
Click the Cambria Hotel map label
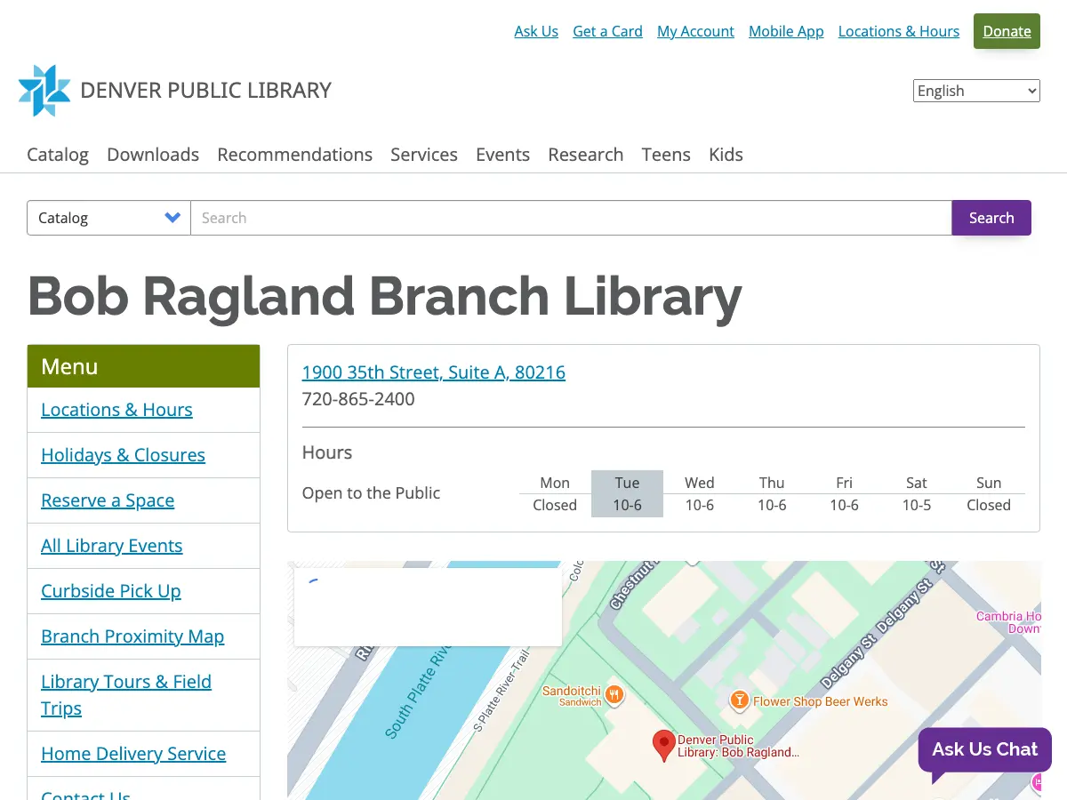click(1008, 622)
